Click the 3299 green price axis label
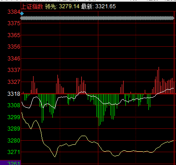 pyautogui.click(x=14, y=117)
